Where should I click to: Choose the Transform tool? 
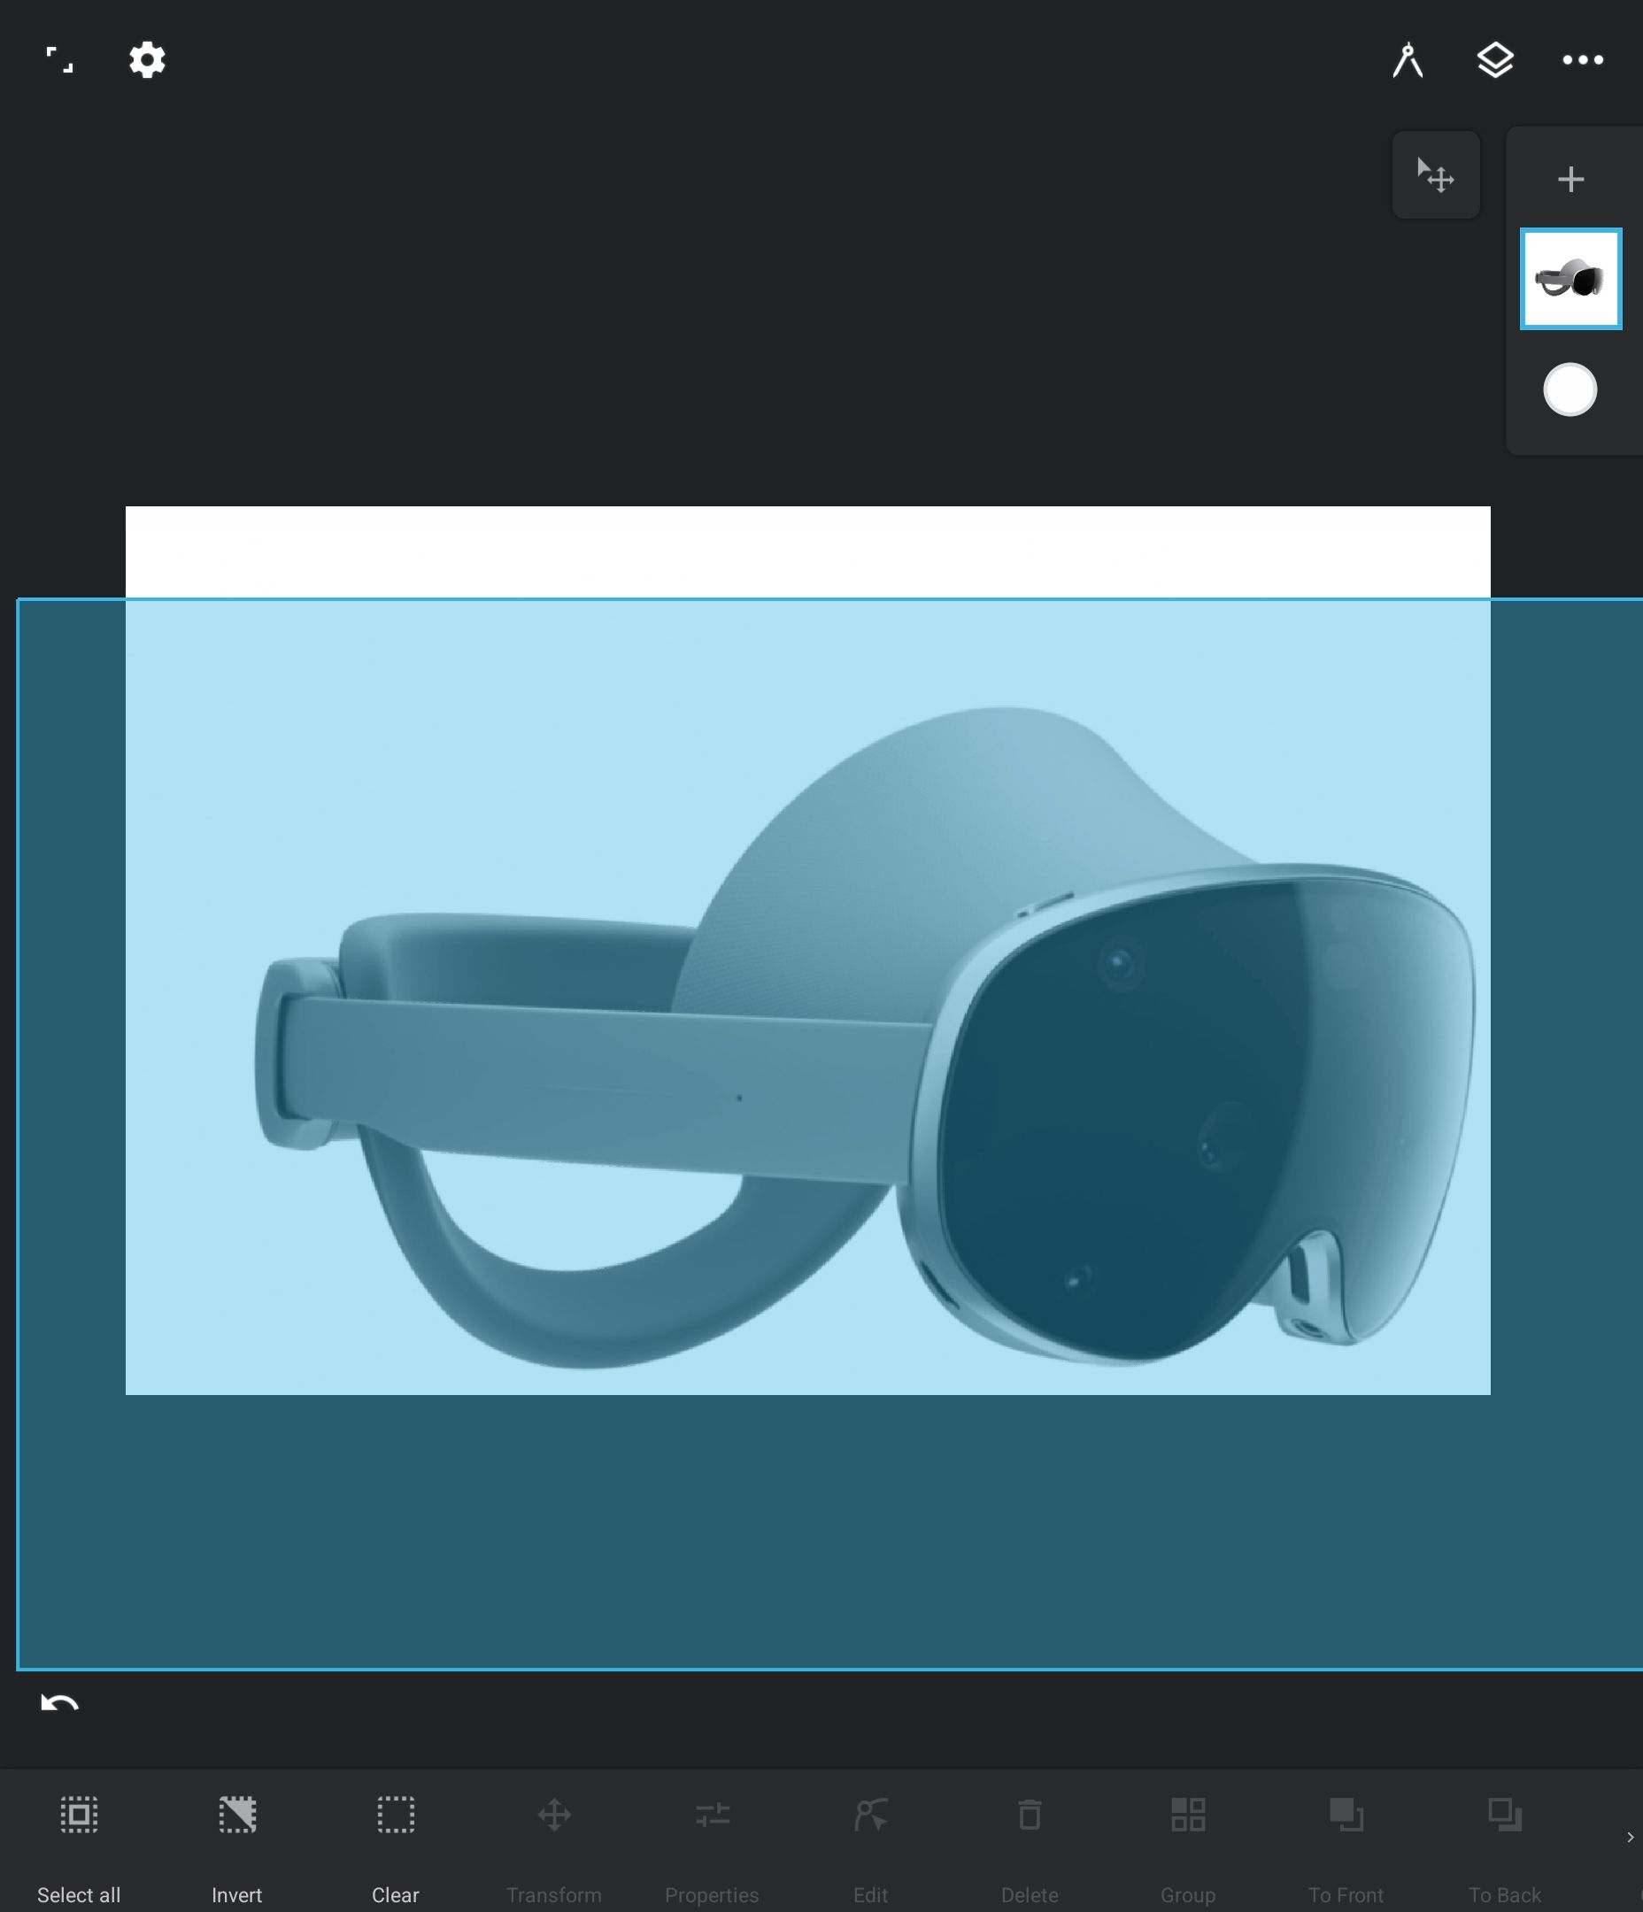click(554, 1849)
